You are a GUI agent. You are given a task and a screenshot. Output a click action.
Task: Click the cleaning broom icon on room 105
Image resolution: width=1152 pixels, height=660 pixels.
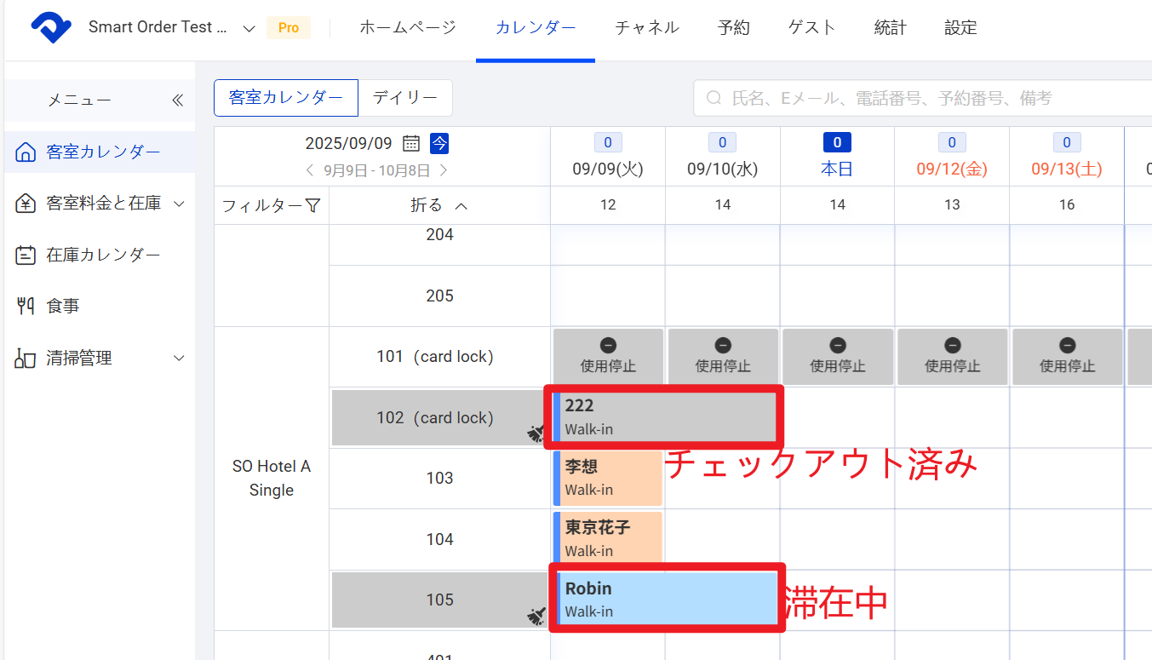(536, 616)
